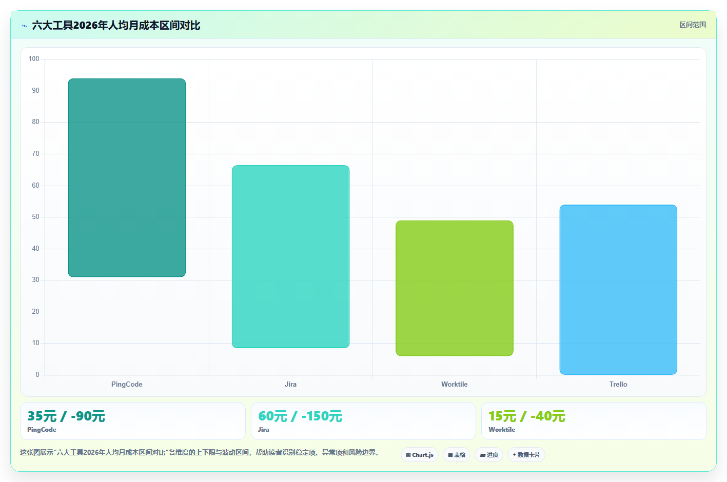Image resolution: width=727 pixels, height=482 pixels.
Task: Click the lightning icon beside the chart title
Action: pos(24,26)
